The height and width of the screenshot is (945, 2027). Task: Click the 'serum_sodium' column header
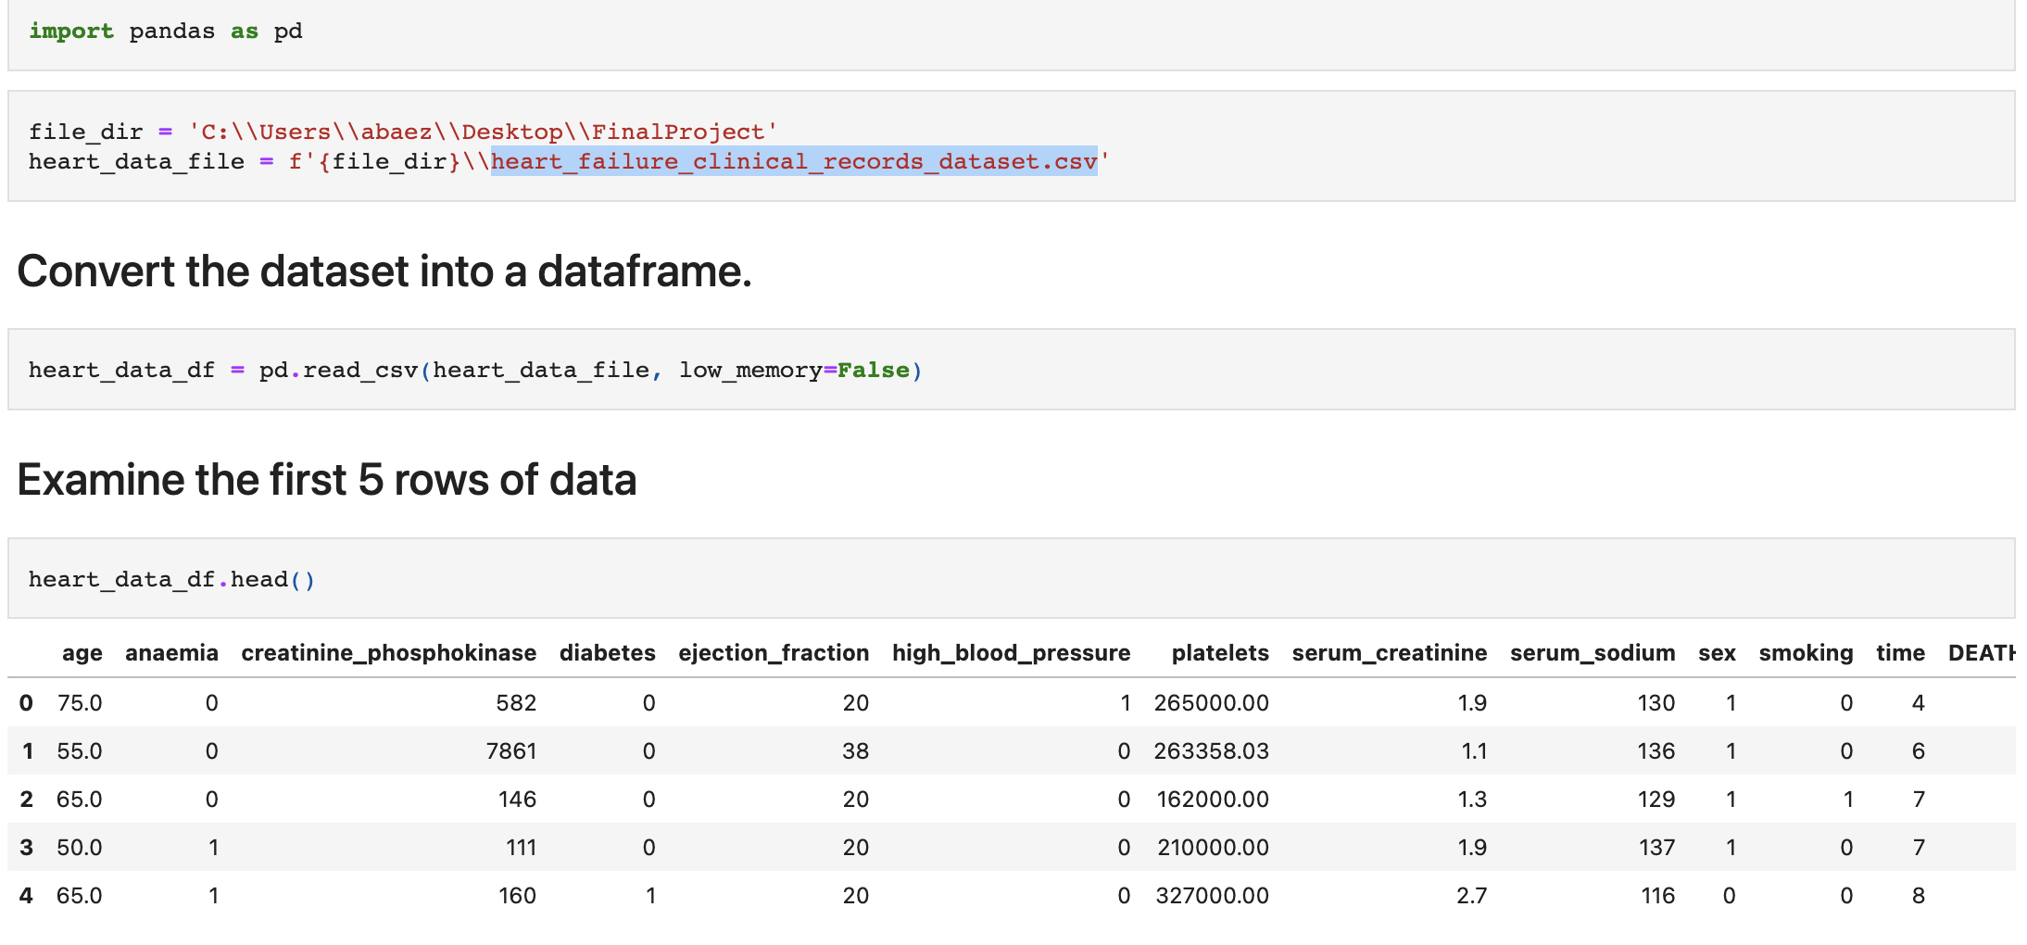point(1593,653)
